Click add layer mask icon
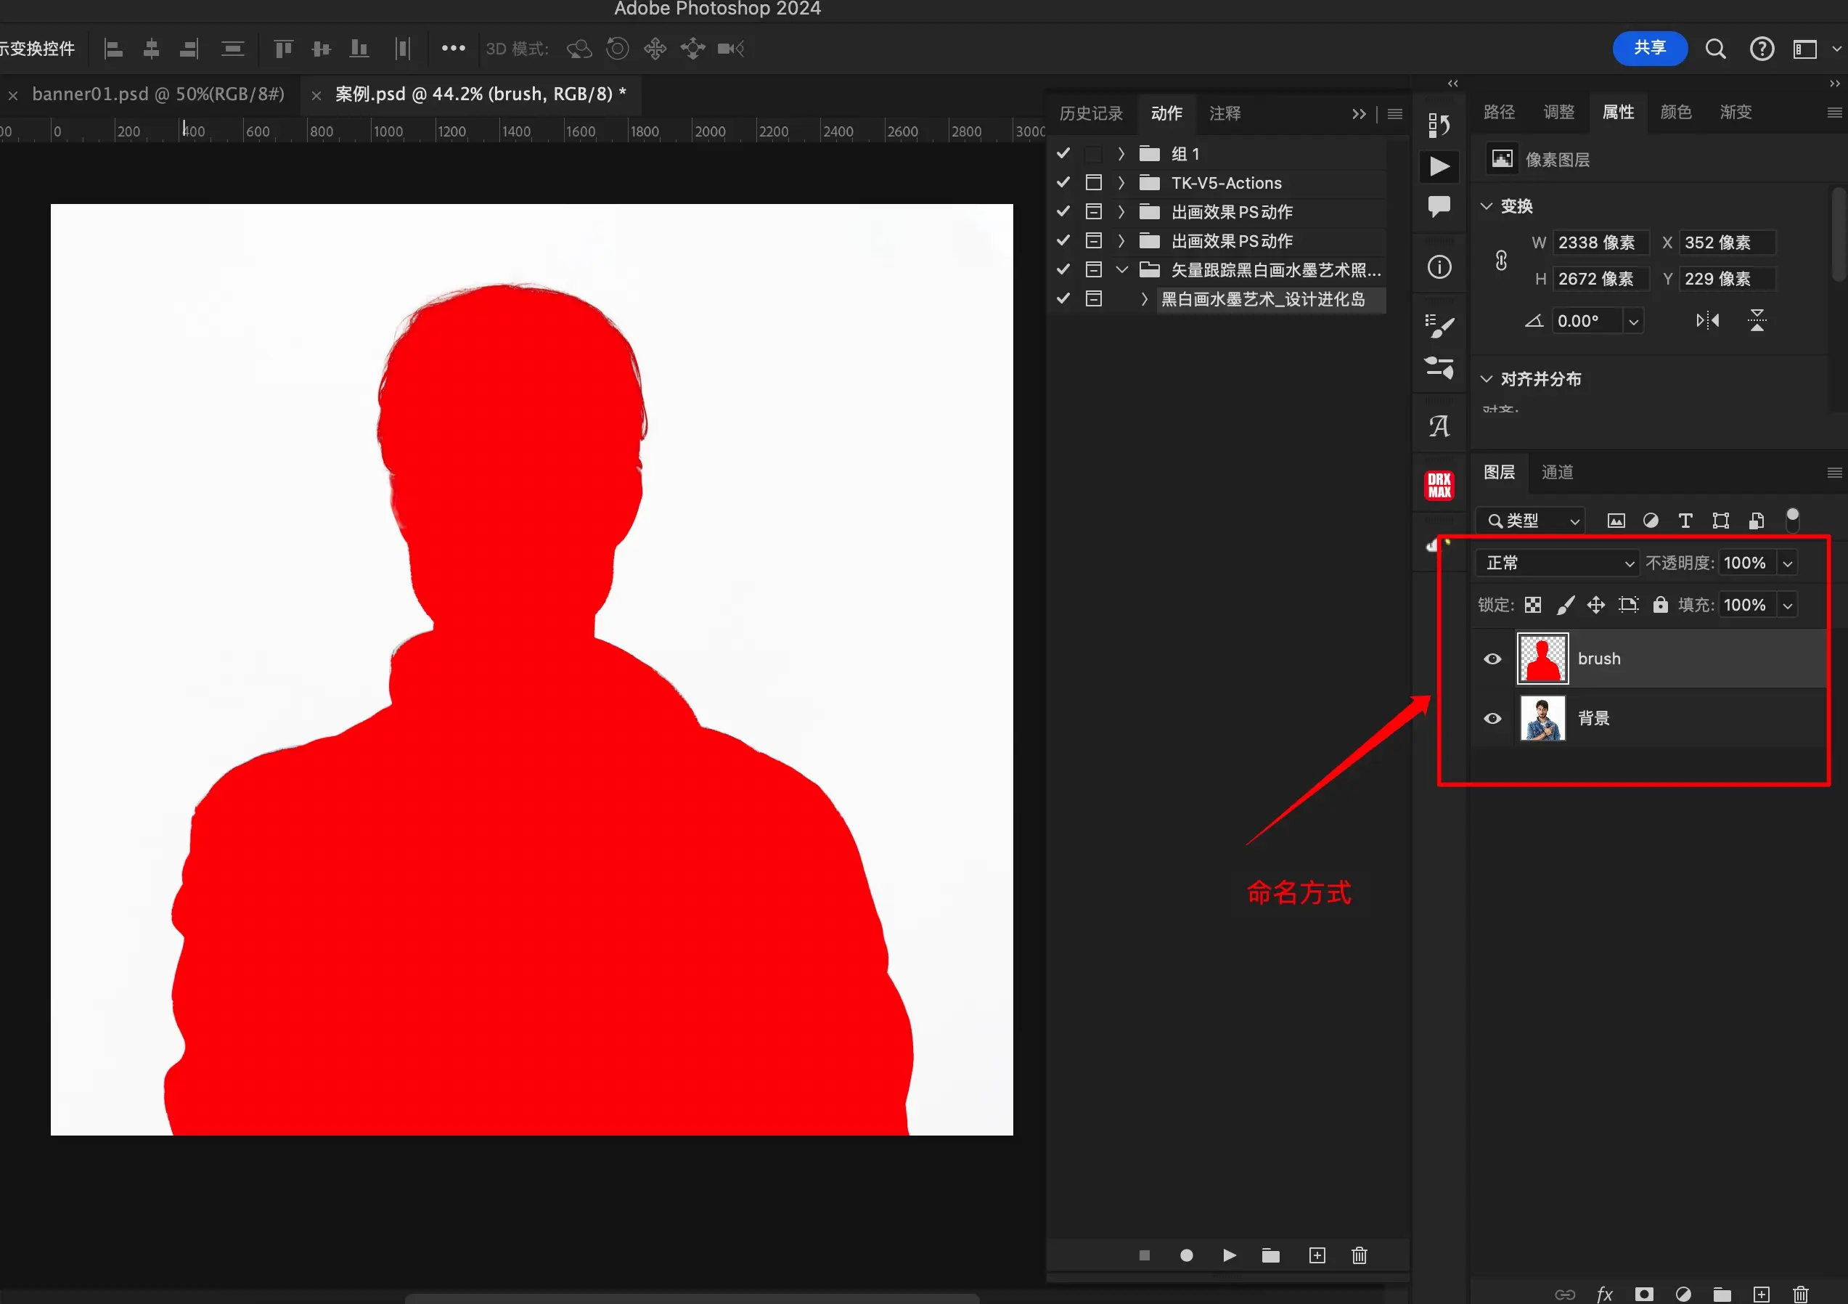The image size is (1848, 1304). click(x=1643, y=1294)
